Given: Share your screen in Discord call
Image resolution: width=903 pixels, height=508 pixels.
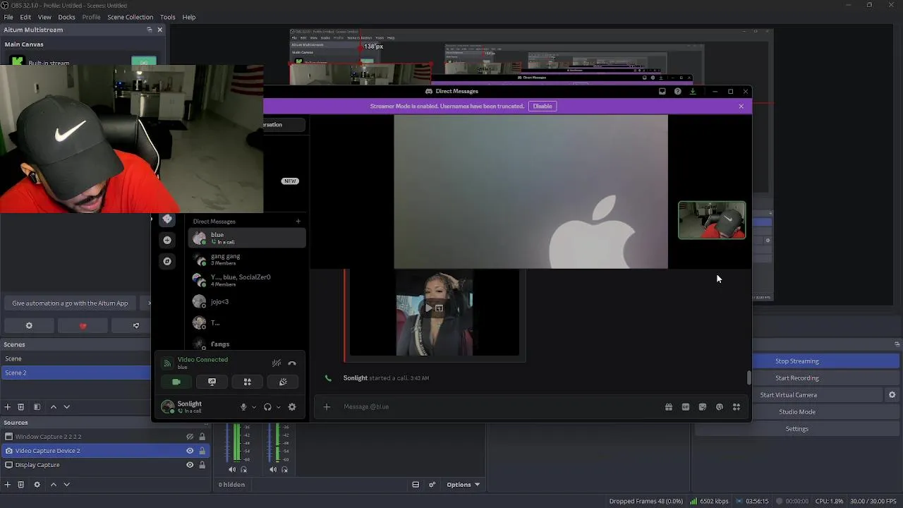Looking at the screenshot, I should tap(212, 382).
